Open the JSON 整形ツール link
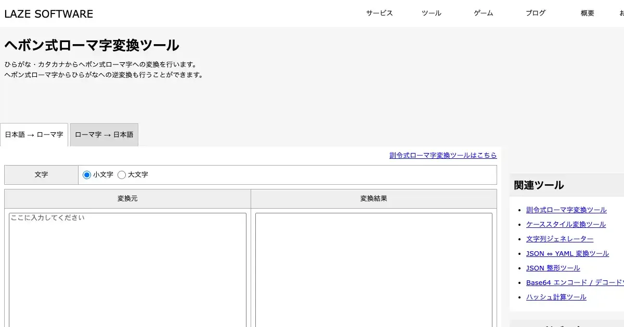This screenshot has width=624, height=327. (x=553, y=268)
